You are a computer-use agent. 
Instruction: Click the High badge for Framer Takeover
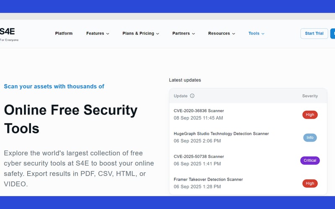tap(310, 184)
